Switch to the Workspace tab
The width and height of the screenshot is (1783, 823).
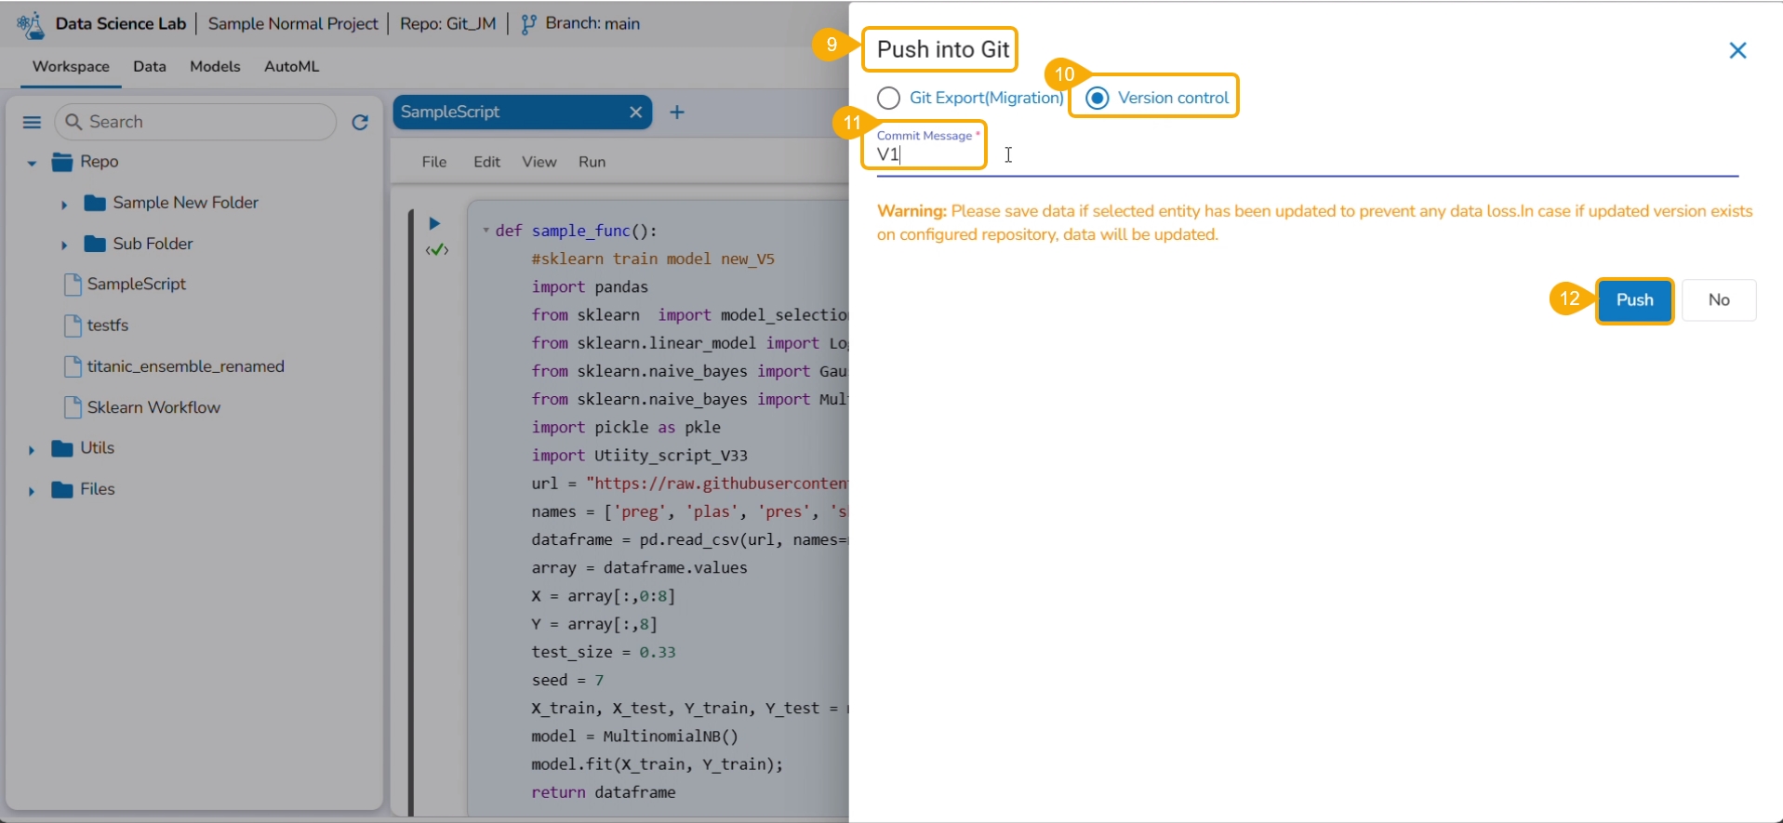[x=71, y=66]
